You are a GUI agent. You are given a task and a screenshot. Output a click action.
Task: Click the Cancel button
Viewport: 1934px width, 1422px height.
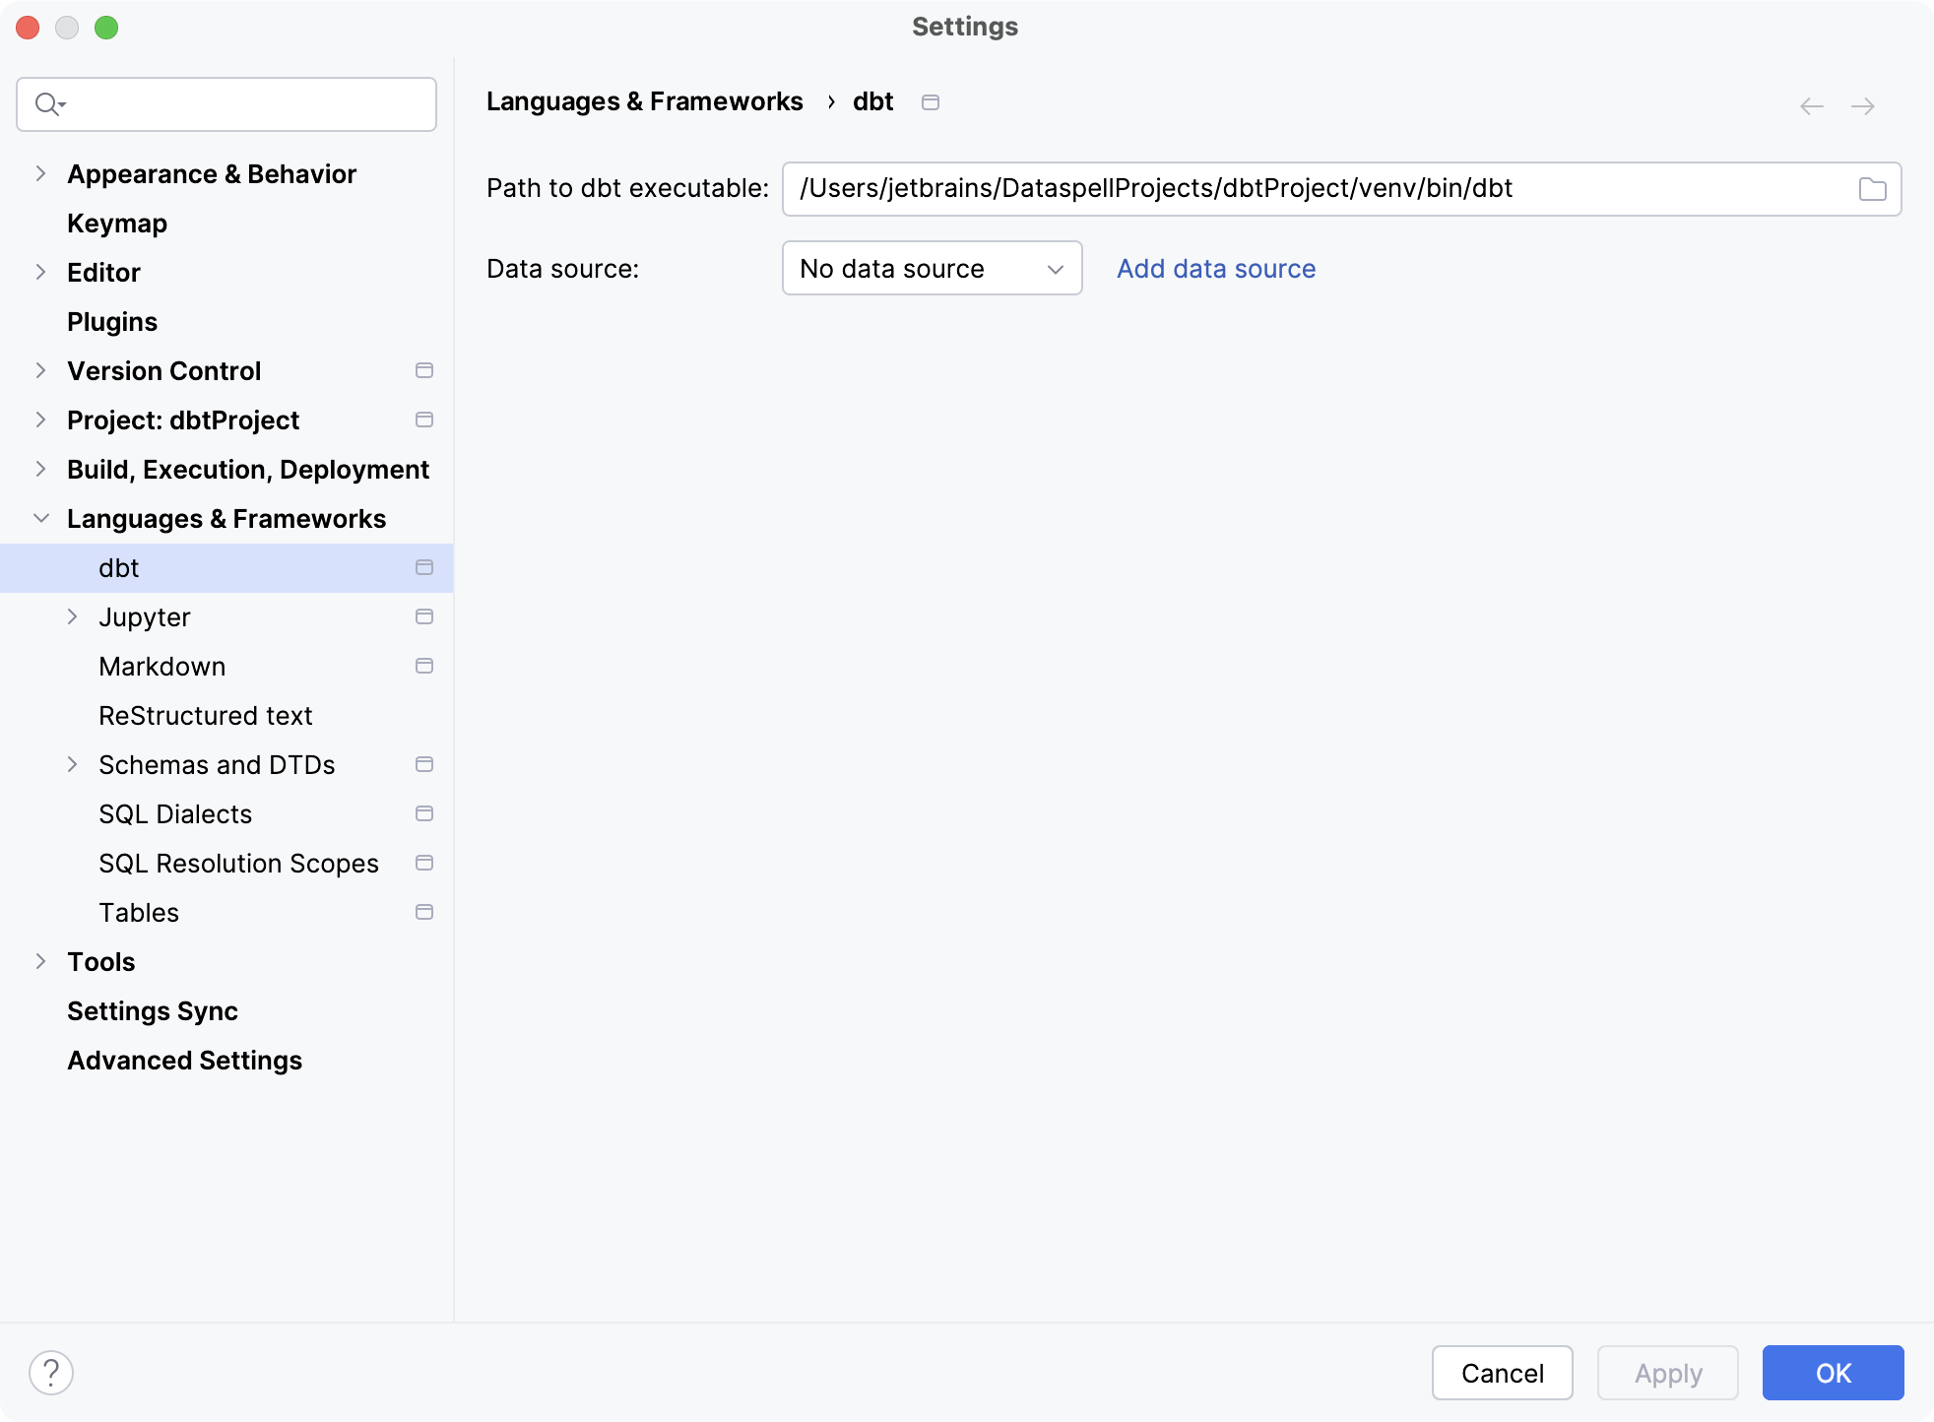click(x=1502, y=1371)
